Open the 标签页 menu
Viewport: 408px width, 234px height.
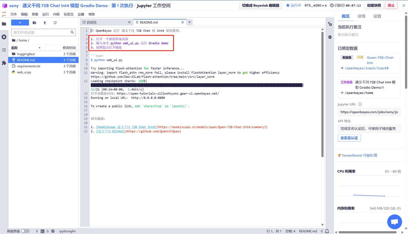pos(69,14)
